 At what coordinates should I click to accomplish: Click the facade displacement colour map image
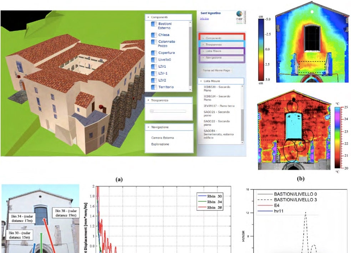tap(312, 42)
